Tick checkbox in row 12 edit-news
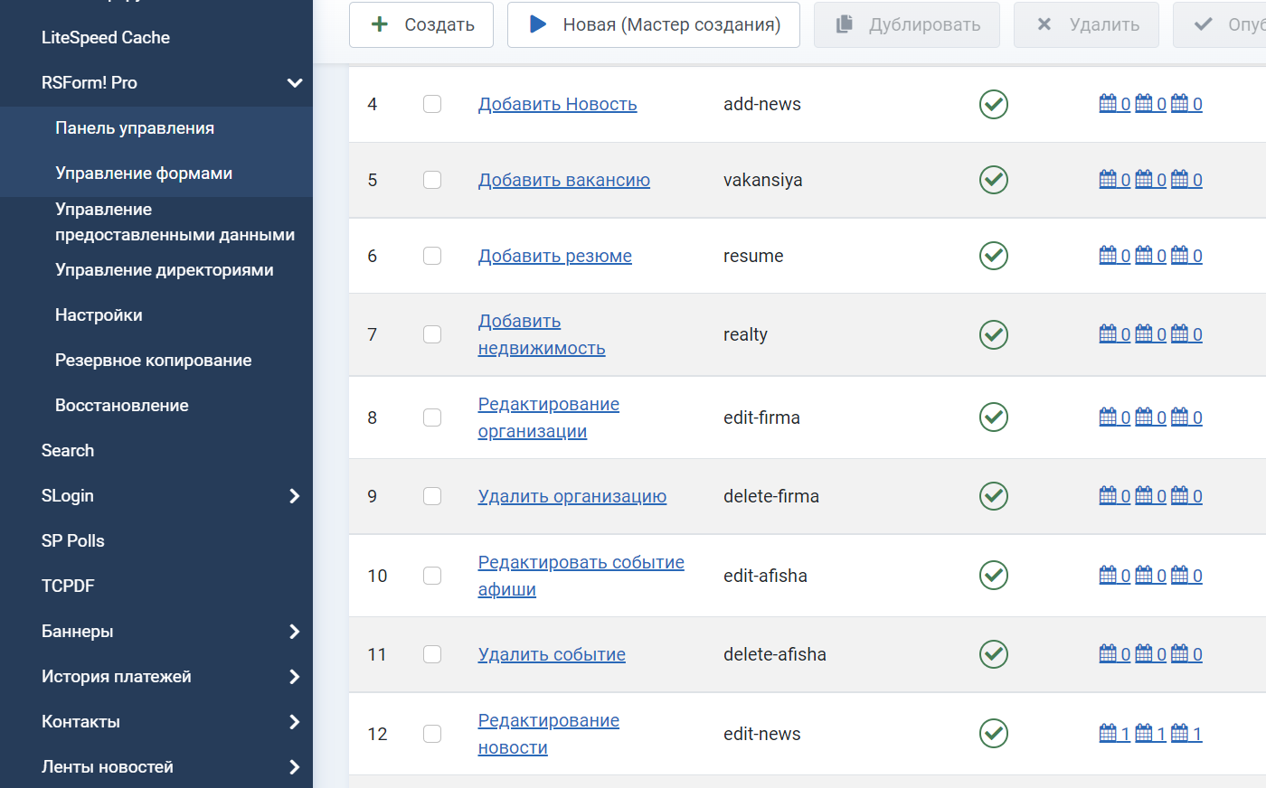The image size is (1266, 788). (432, 734)
